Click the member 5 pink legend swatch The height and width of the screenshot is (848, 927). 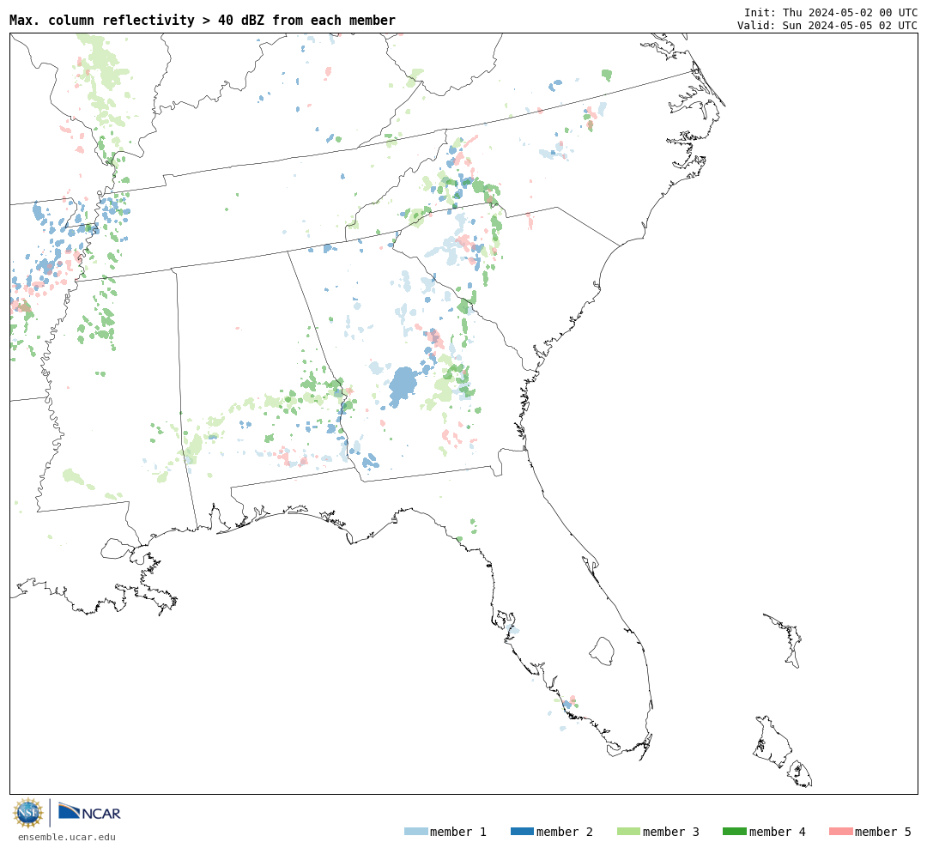(x=841, y=832)
